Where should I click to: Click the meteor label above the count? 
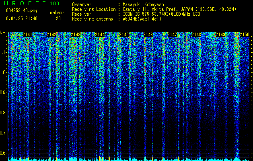57,12
